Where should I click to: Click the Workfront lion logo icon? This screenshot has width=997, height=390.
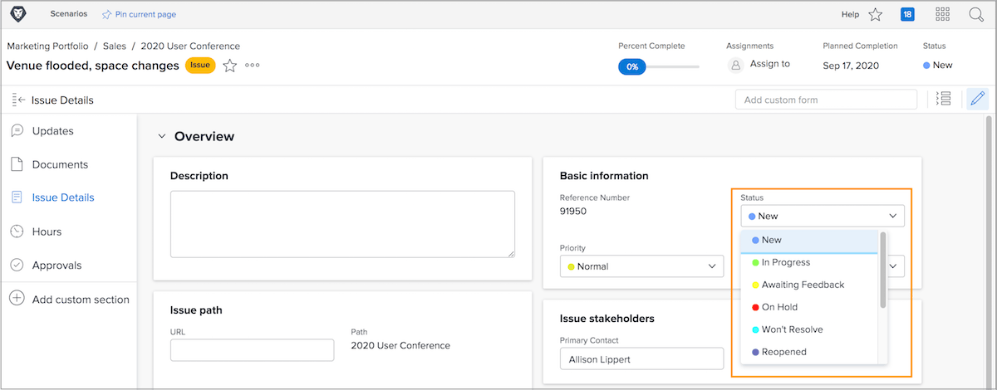point(17,14)
